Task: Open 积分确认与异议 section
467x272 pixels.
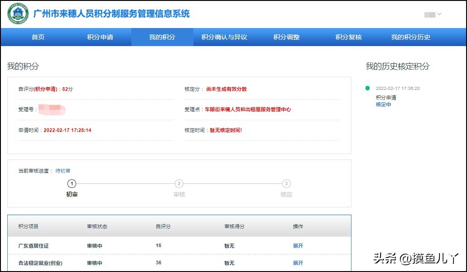Action: [225, 38]
